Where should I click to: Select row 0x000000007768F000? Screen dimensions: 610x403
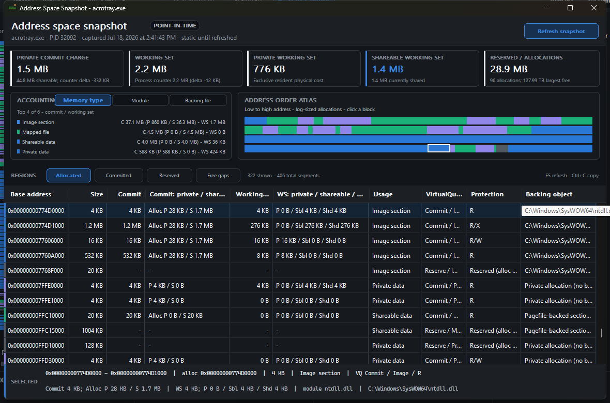(x=300, y=270)
